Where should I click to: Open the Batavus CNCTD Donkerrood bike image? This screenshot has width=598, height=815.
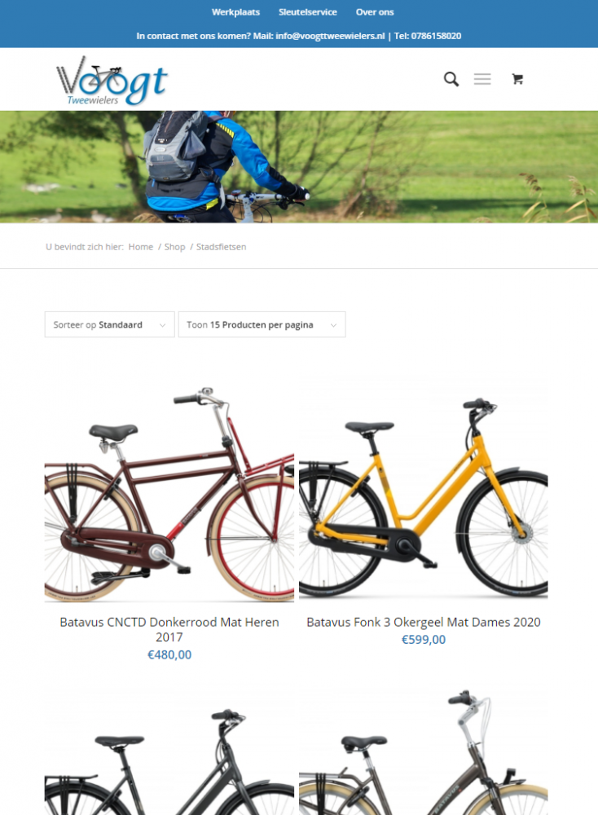click(169, 492)
